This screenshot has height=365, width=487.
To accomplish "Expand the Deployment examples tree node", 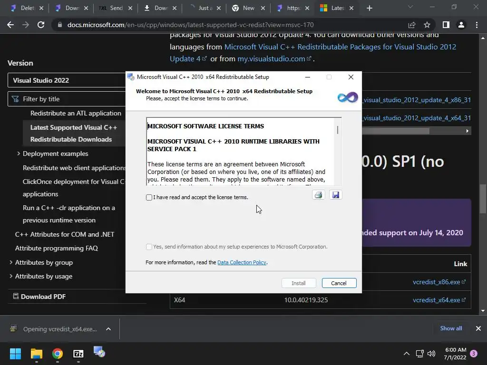I will click(19, 154).
